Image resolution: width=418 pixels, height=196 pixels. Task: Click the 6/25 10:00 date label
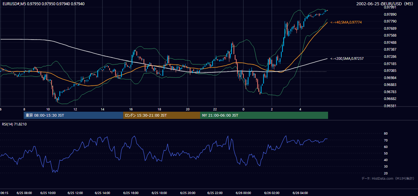pos(48,193)
